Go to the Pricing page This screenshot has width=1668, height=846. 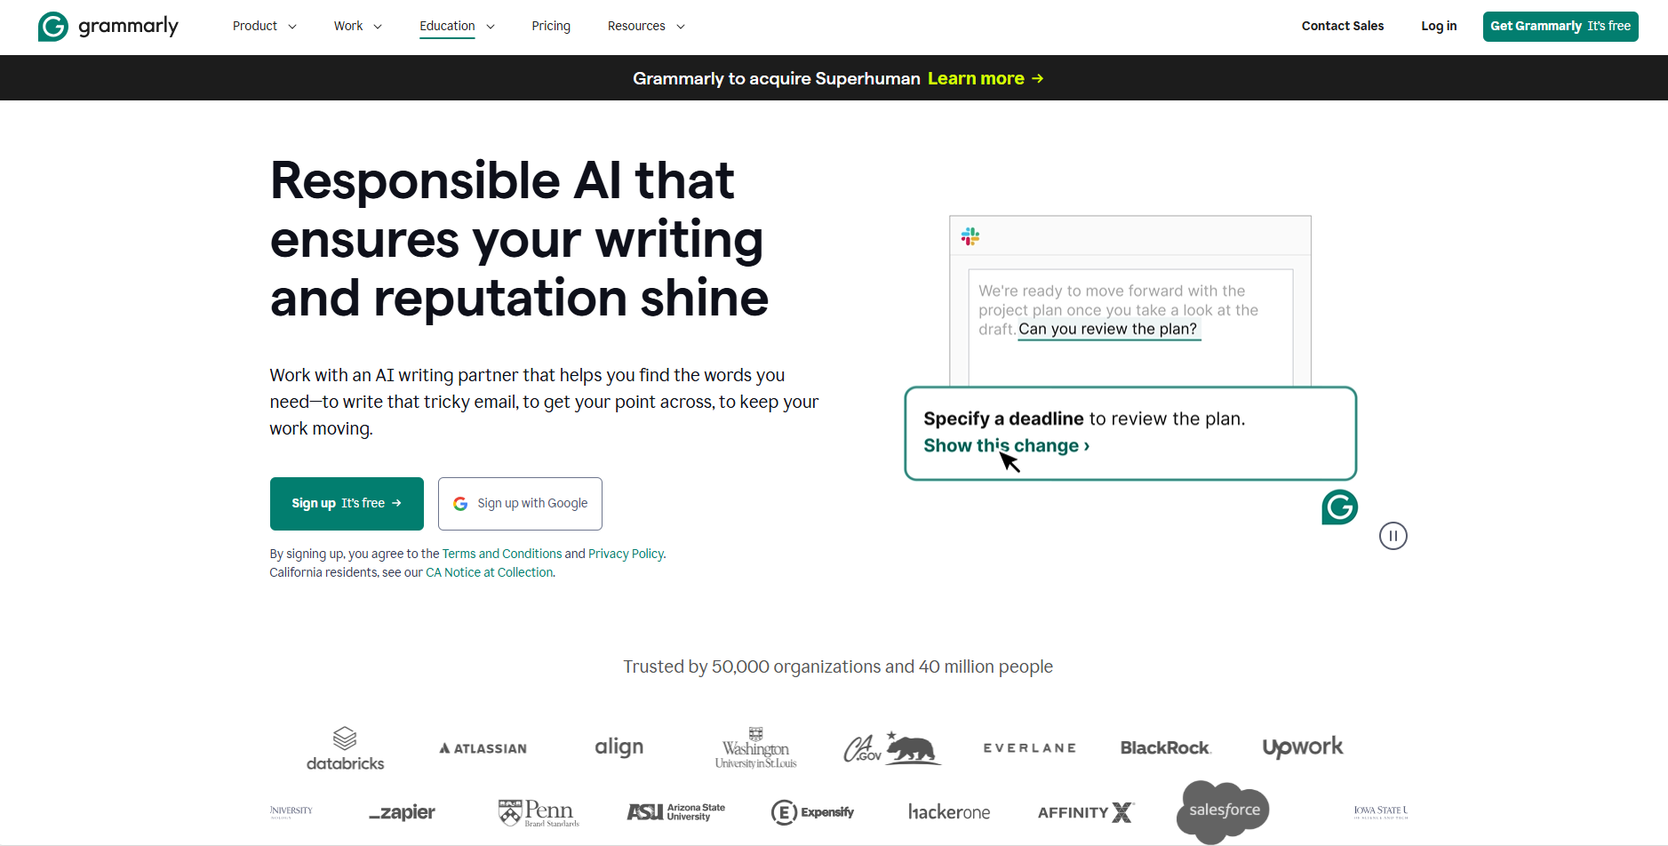pos(551,27)
